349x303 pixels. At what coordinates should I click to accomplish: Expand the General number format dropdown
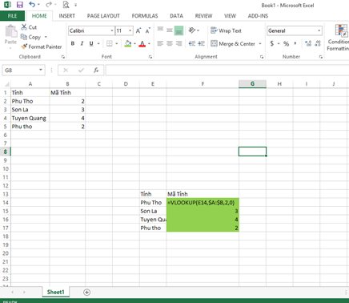point(319,30)
